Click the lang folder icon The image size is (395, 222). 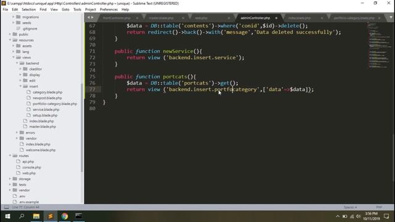19,52
